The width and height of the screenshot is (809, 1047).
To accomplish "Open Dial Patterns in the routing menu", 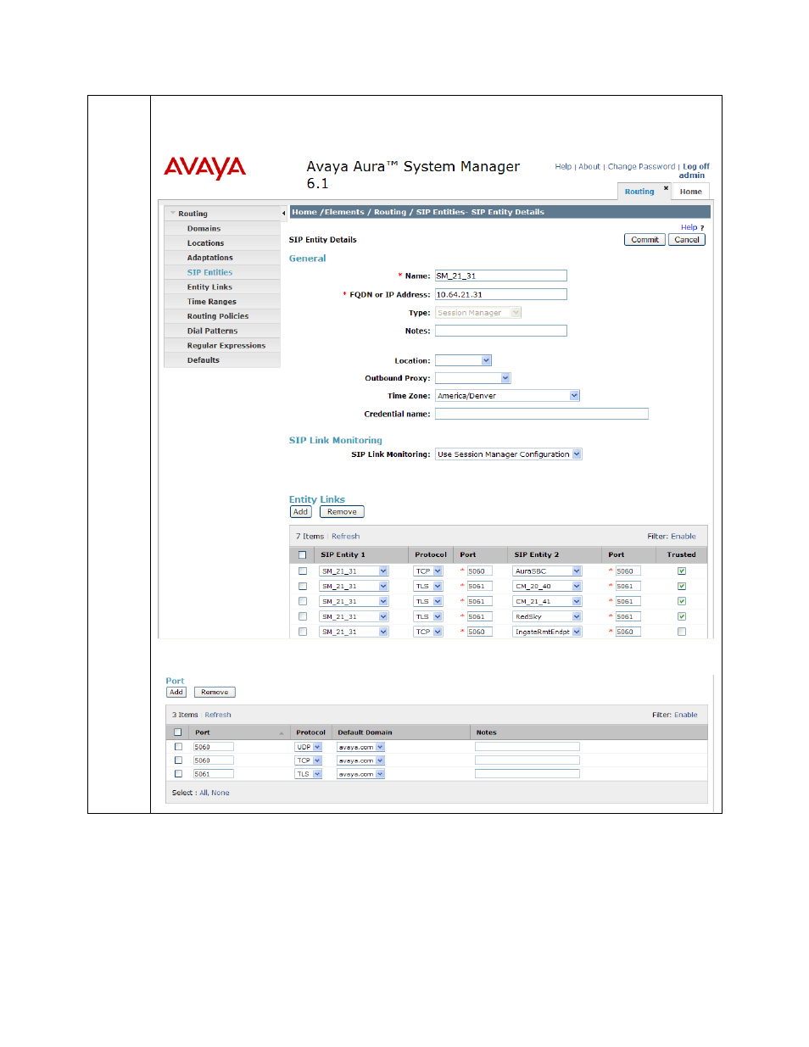I will (212, 331).
